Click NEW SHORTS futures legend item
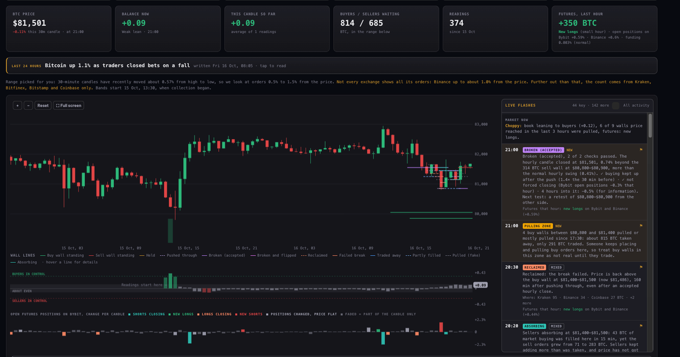The image size is (680, 357). [x=249, y=314]
